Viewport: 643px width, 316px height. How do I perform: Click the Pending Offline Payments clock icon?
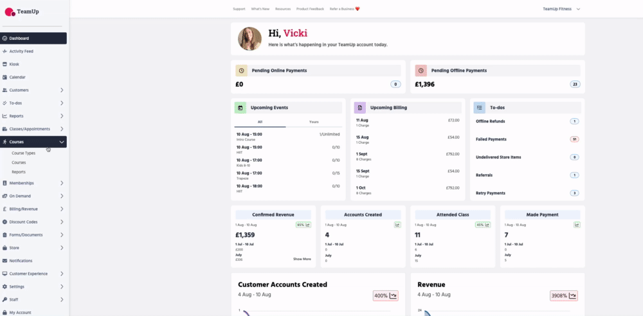pyautogui.click(x=421, y=71)
